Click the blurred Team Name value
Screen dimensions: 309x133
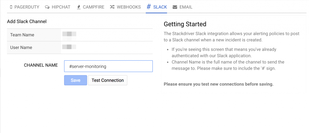(69, 34)
